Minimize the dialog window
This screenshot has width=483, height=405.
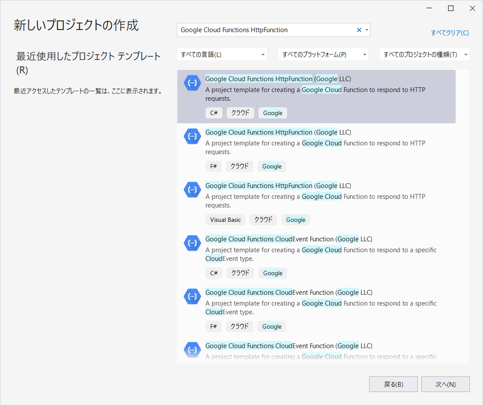[x=429, y=8]
